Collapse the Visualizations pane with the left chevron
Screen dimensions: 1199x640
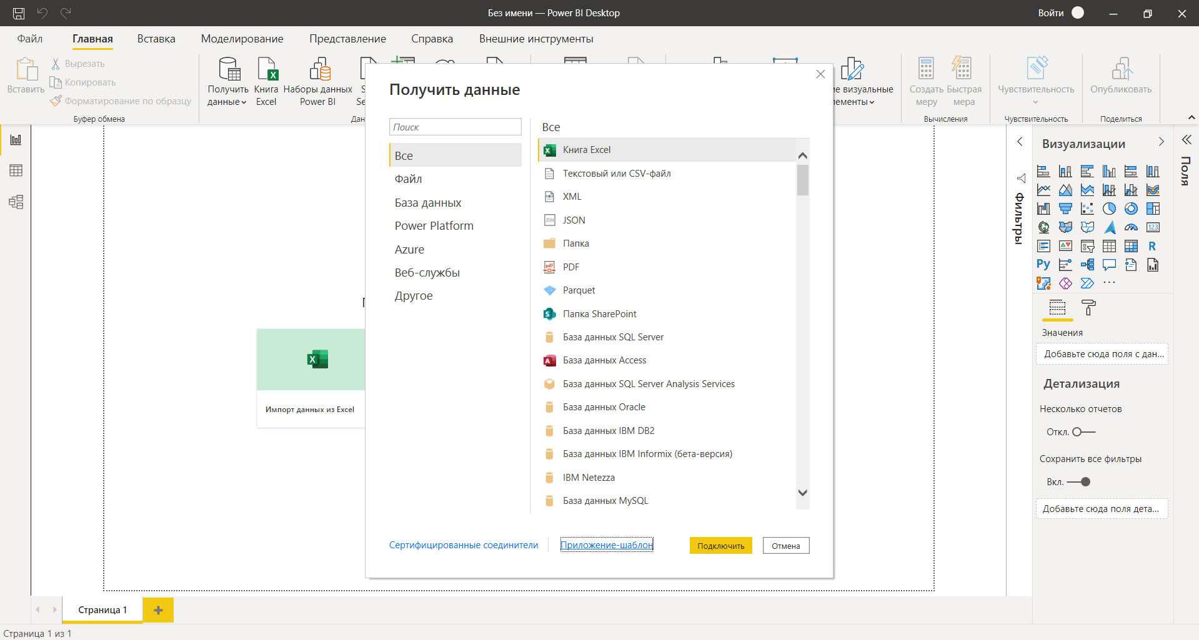[x=1020, y=142]
